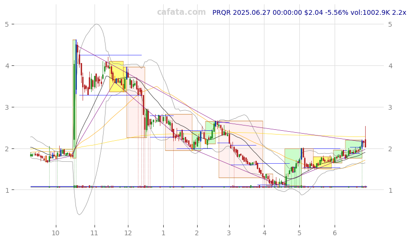Screen dimensions: 411x241
Task: Click the right y-axis label 5
Action: tap(390, 24)
